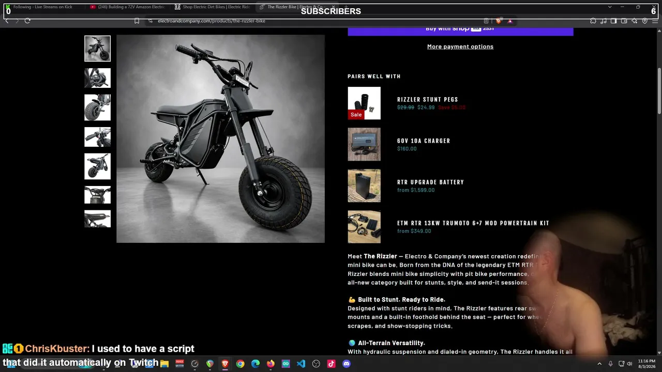Open Discord from taskbar
This screenshot has height=372, width=662.
click(x=347, y=364)
